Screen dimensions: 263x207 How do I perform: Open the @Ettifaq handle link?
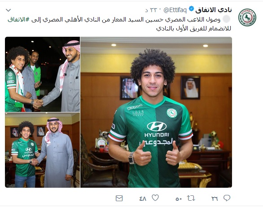tap(175, 10)
